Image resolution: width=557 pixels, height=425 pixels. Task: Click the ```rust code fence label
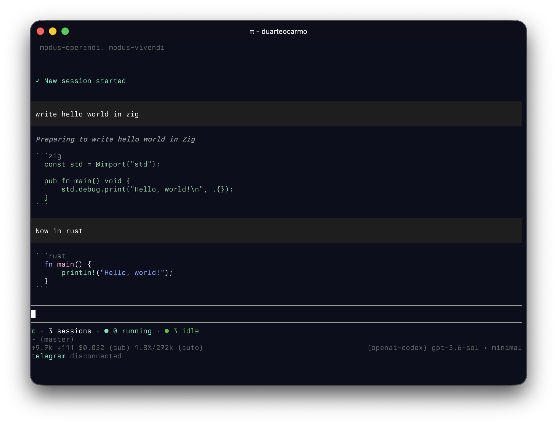51,256
